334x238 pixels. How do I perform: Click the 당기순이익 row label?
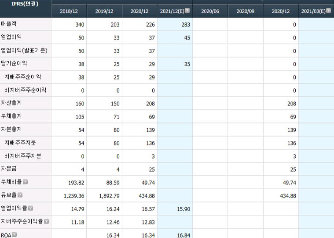pyautogui.click(x=14, y=63)
